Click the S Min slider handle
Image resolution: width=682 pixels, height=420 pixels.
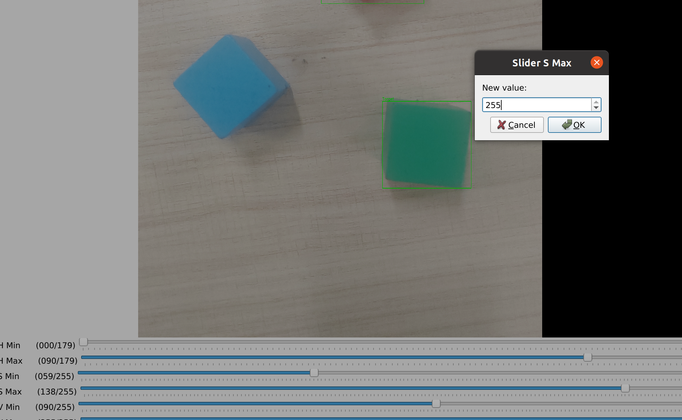pyautogui.click(x=314, y=373)
